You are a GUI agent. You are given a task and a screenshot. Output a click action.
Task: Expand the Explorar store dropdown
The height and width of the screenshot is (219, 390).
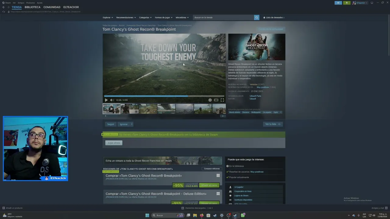point(108,18)
